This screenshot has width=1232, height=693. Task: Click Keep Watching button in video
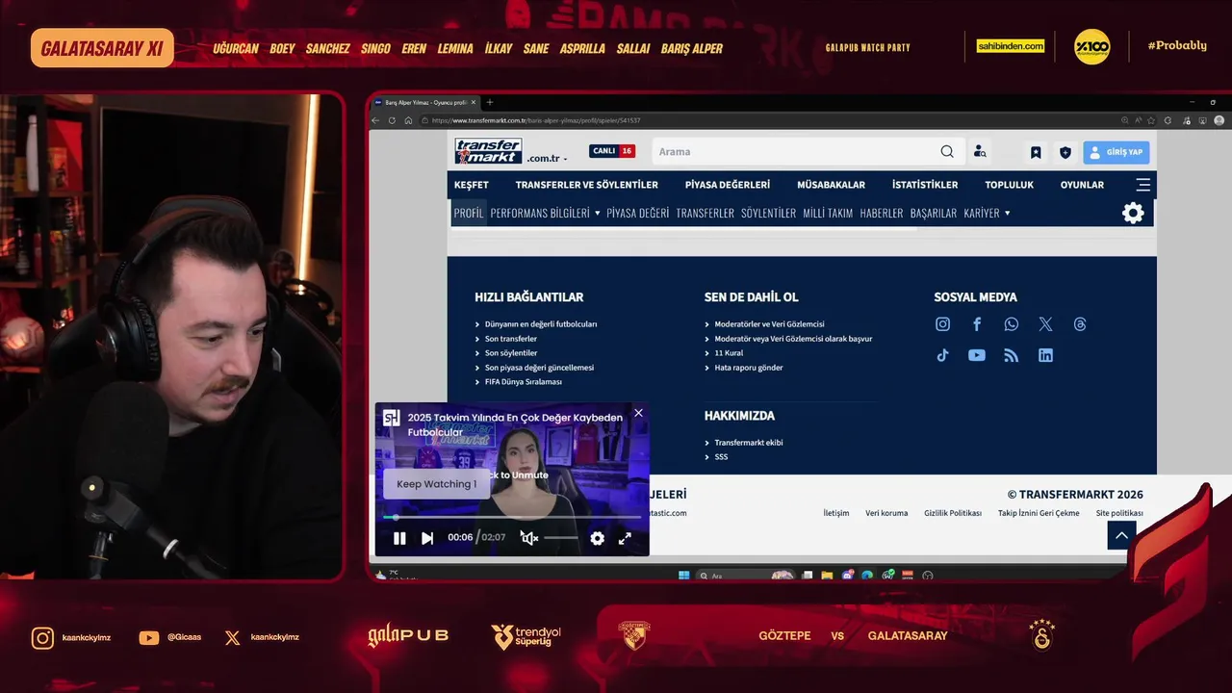tap(437, 484)
